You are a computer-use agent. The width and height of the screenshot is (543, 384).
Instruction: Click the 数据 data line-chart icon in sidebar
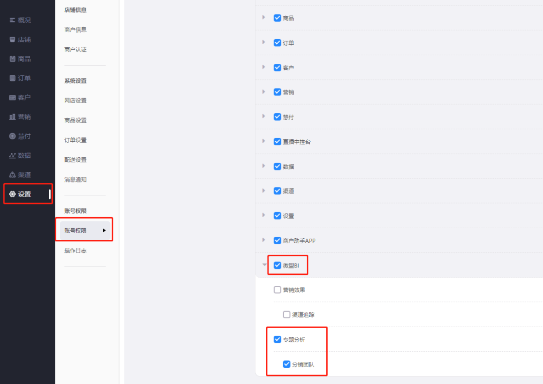tap(12, 155)
